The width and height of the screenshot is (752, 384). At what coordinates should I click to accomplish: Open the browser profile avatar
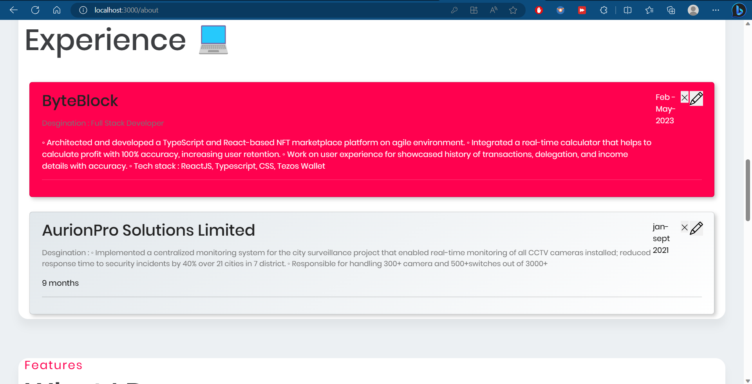click(693, 10)
